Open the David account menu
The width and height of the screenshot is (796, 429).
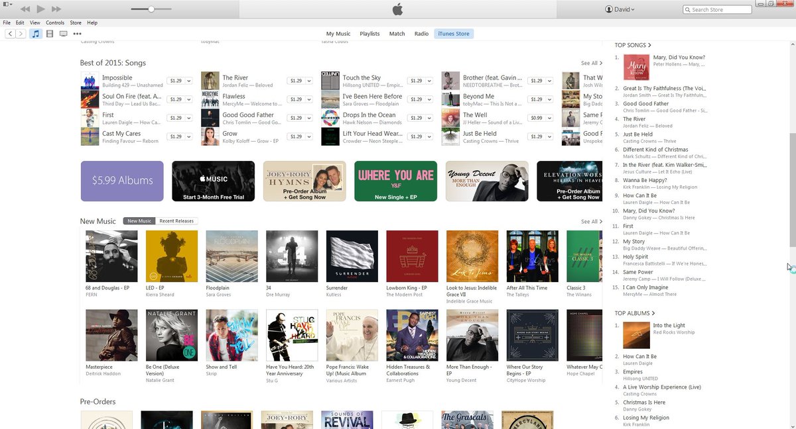[620, 9]
